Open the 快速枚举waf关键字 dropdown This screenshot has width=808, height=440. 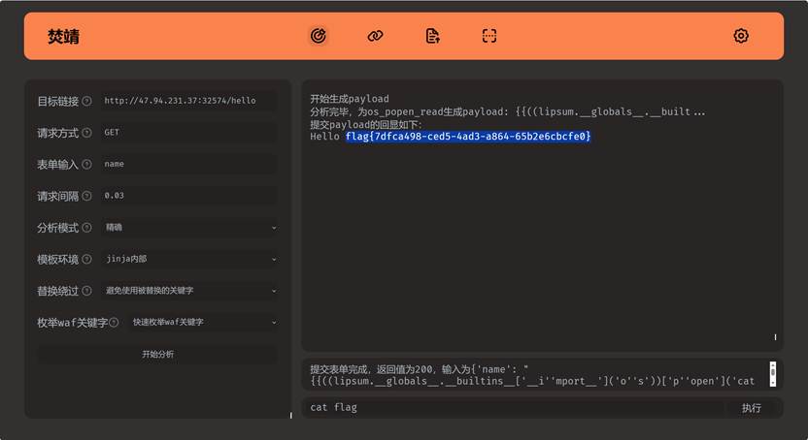[x=202, y=322]
